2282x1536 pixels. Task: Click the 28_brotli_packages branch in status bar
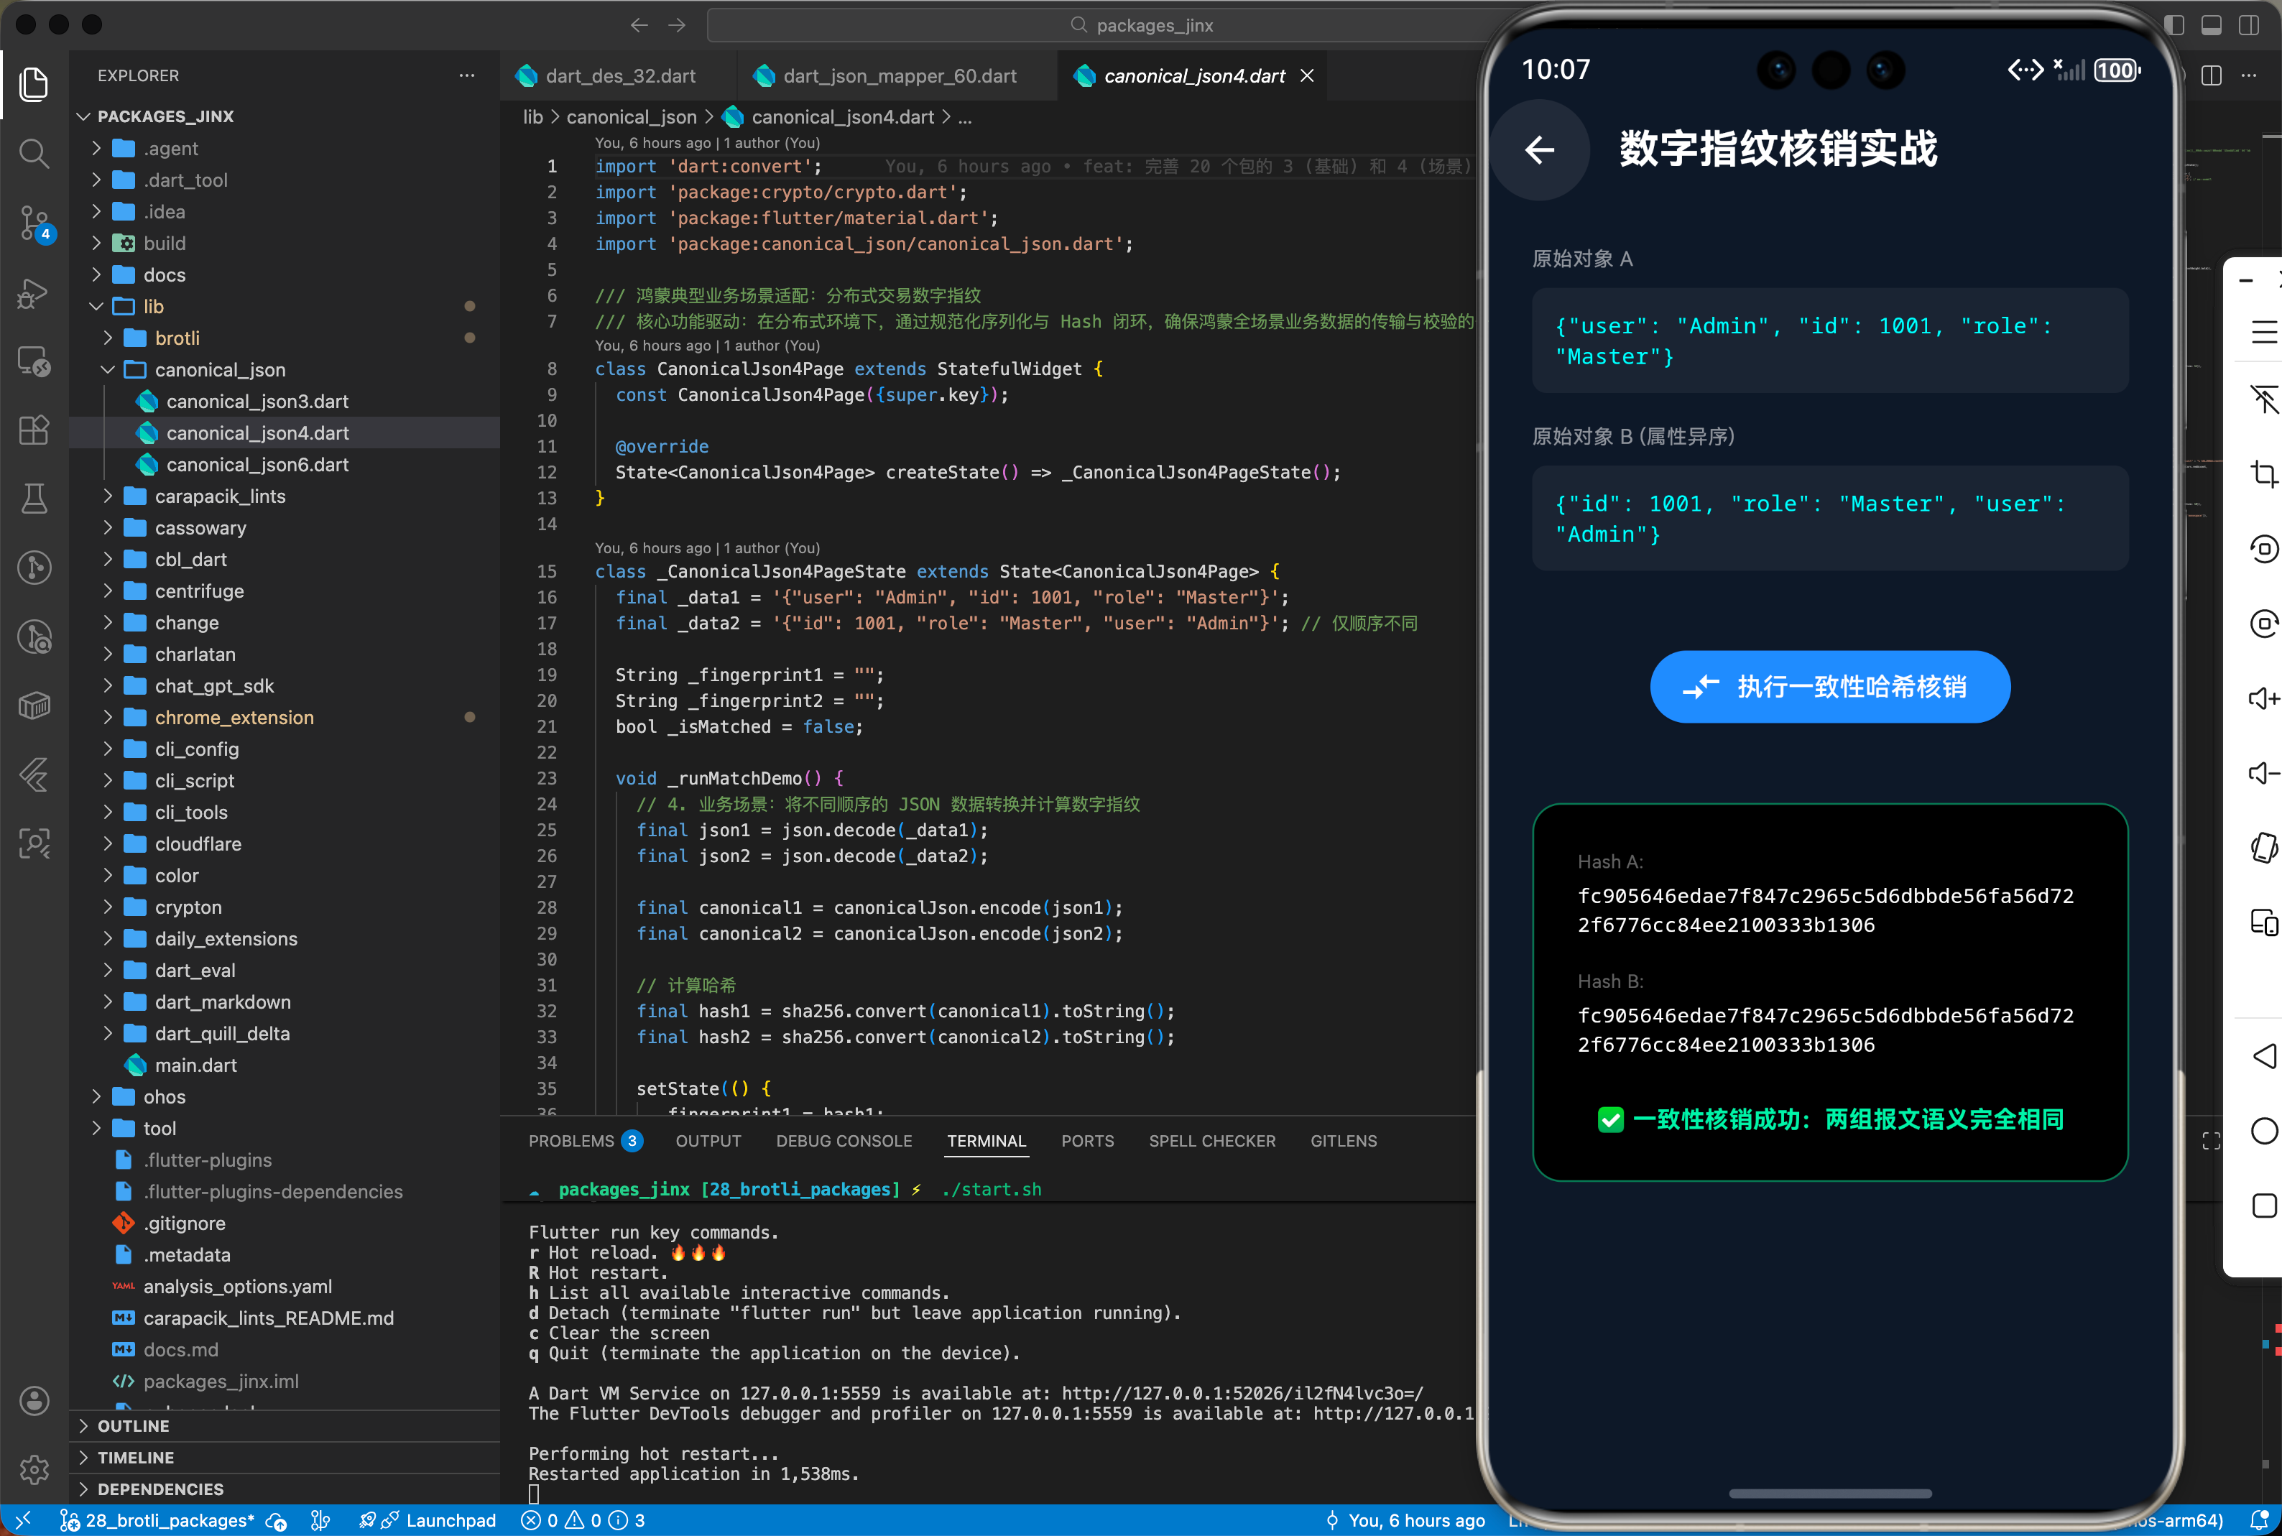[x=168, y=1520]
